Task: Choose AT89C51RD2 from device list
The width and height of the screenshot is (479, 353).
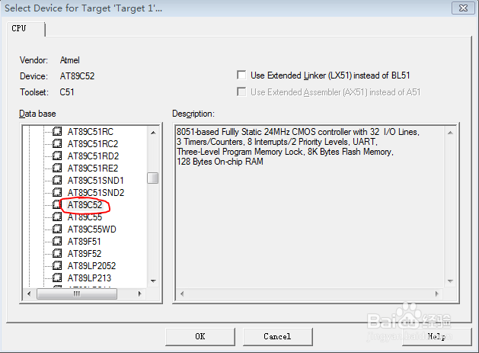Action: [x=93, y=156]
